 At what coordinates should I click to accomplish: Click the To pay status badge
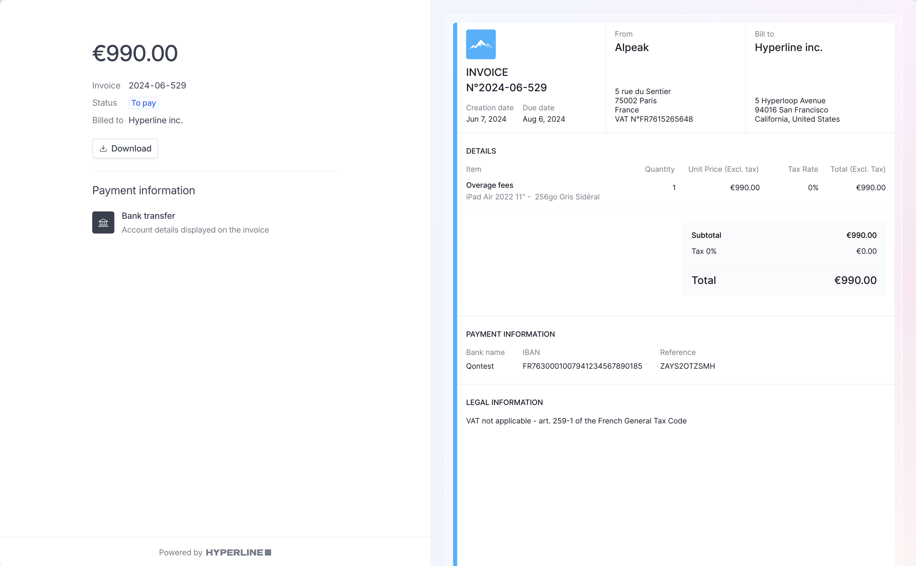[x=144, y=103]
